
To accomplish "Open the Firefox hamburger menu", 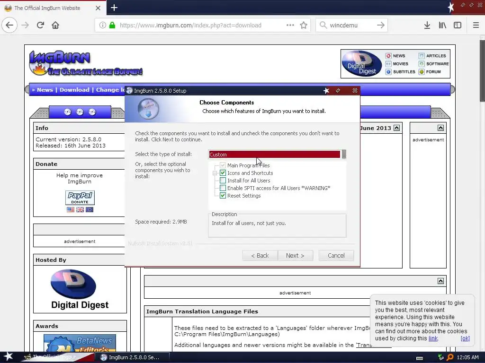I will pyautogui.click(x=476, y=25).
